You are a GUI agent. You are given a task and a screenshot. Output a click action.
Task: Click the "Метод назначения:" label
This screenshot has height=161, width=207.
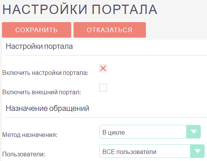[x=30, y=135]
